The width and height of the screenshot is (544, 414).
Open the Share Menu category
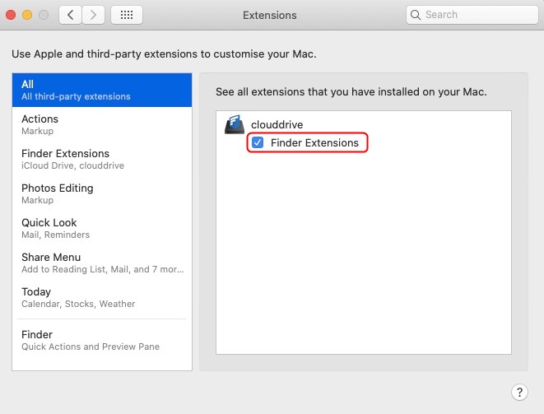click(102, 263)
